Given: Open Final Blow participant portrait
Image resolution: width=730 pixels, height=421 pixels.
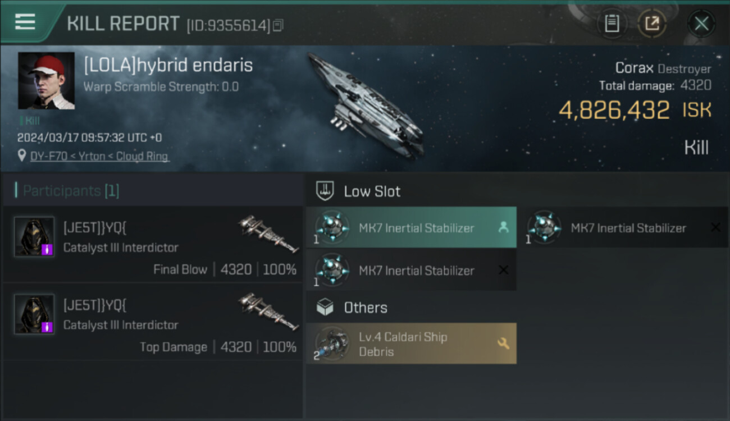Looking at the screenshot, I should click(x=34, y=237).
